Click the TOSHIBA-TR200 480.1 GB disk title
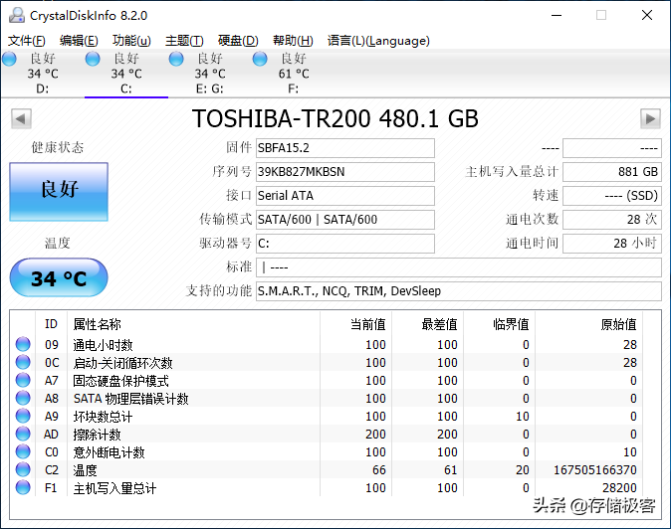The height and width of the screenshot is (529, 671). click(335, 118)
